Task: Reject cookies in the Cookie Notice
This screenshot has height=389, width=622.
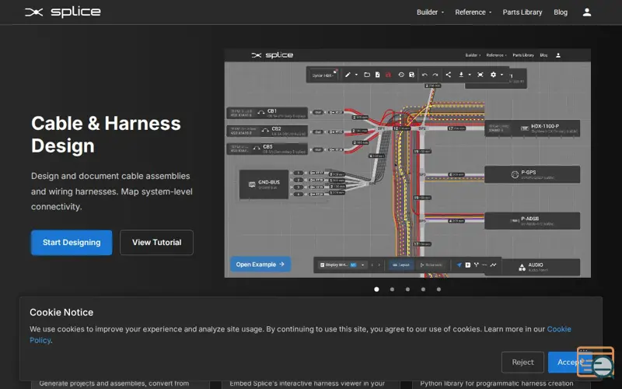Action: click(522, 362)
